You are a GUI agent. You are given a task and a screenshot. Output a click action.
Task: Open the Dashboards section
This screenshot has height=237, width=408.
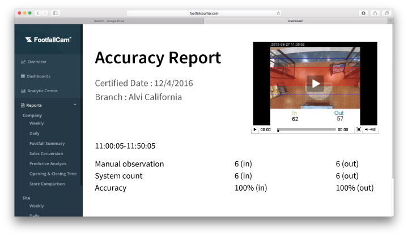[x=38, y=76]
